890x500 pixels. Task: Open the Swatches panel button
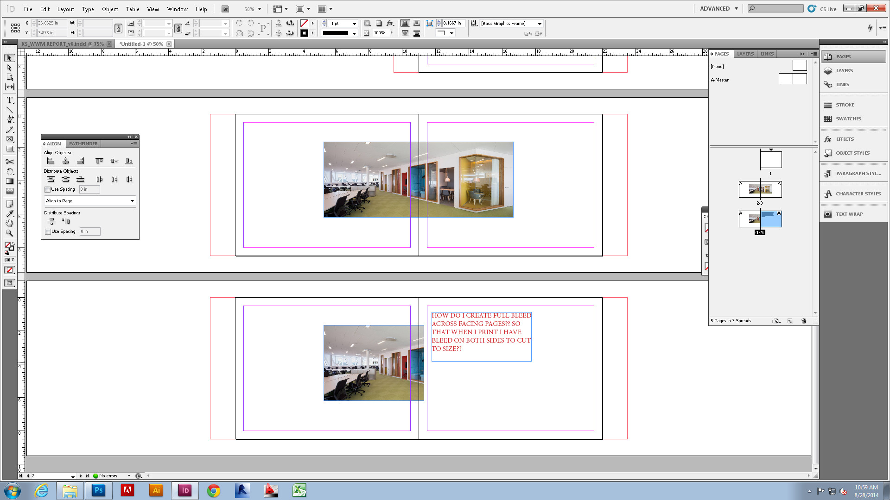pyautogui.click(x=848, y=119)
